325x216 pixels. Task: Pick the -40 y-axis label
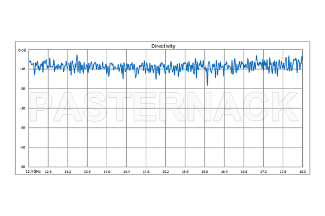tap(23, 128)
